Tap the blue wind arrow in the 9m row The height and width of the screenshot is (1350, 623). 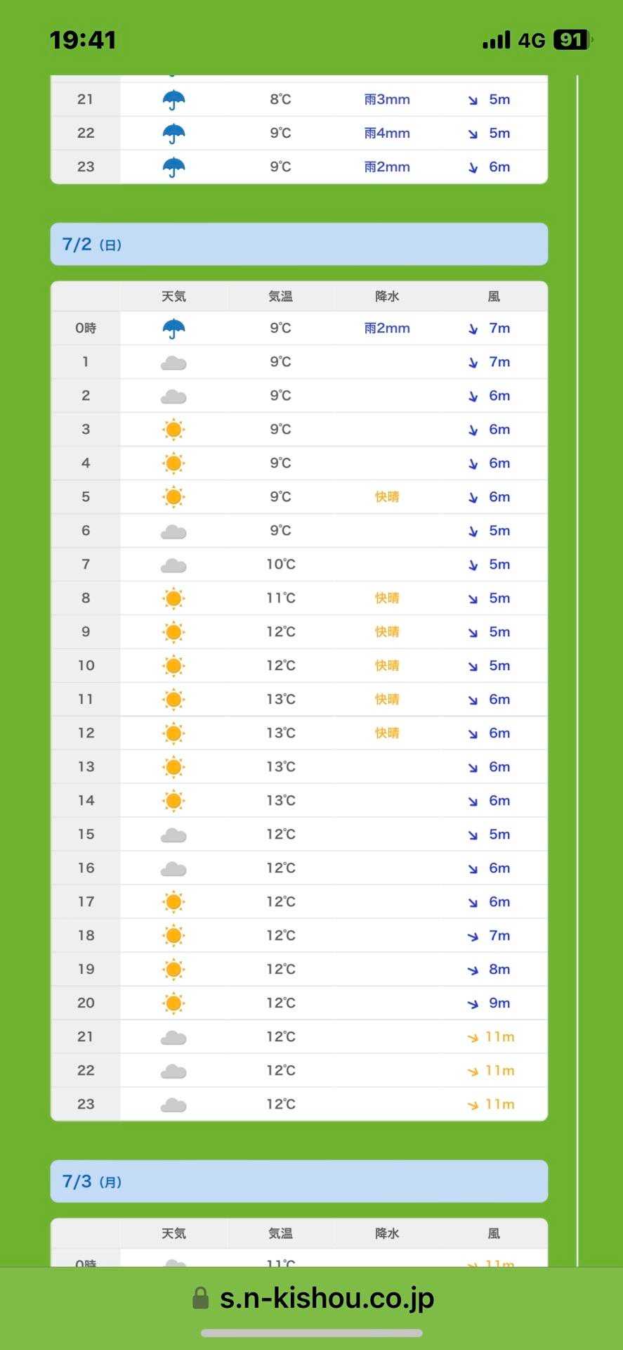pos(473,1003)
